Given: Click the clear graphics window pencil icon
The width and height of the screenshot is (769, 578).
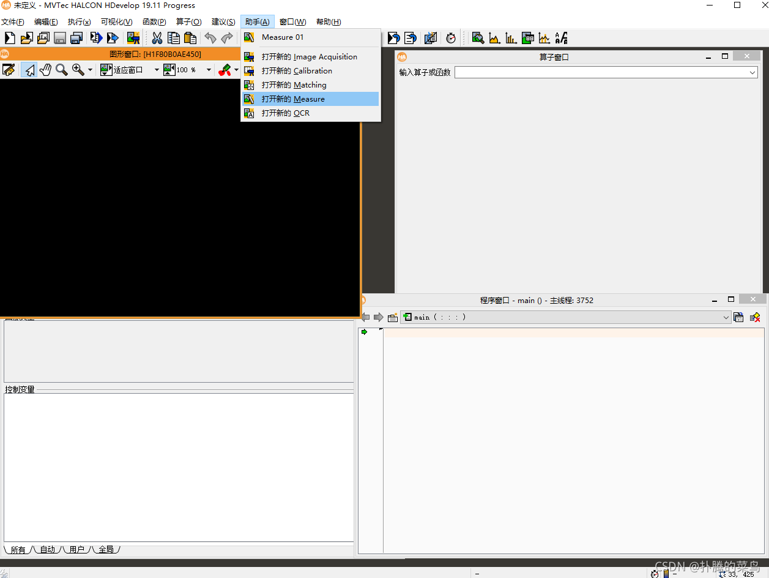Looking at the screenshot, I should pyautogui.click(x=9, y=70).
